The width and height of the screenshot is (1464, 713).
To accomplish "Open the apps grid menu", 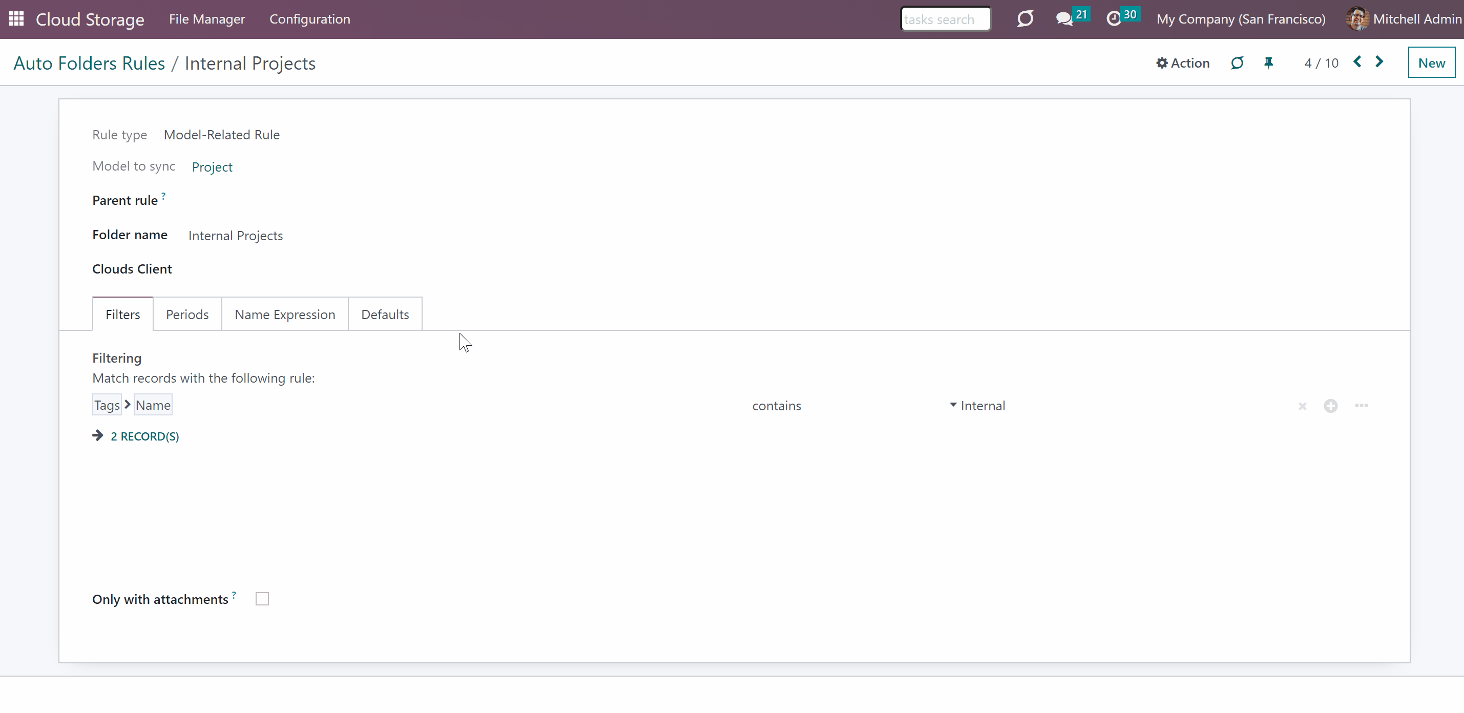I will [x=16, y=19].
